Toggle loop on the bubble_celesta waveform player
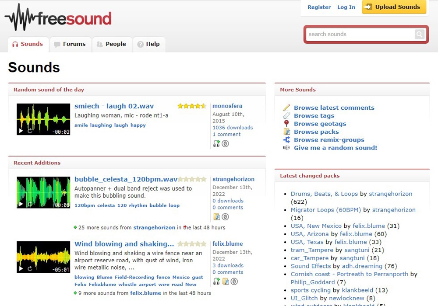The height and width of the screenshot is (306, 438). point(30,204)
